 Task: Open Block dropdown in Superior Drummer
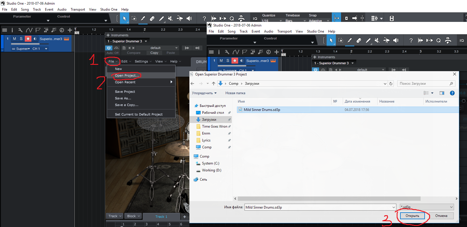(133, 216)
